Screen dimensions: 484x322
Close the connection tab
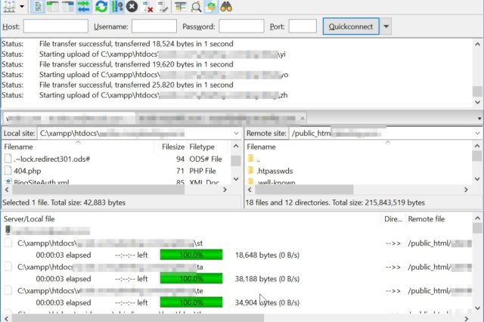click(x=302, y=118)
